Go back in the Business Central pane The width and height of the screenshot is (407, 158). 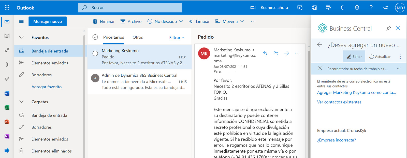(320, 45)
